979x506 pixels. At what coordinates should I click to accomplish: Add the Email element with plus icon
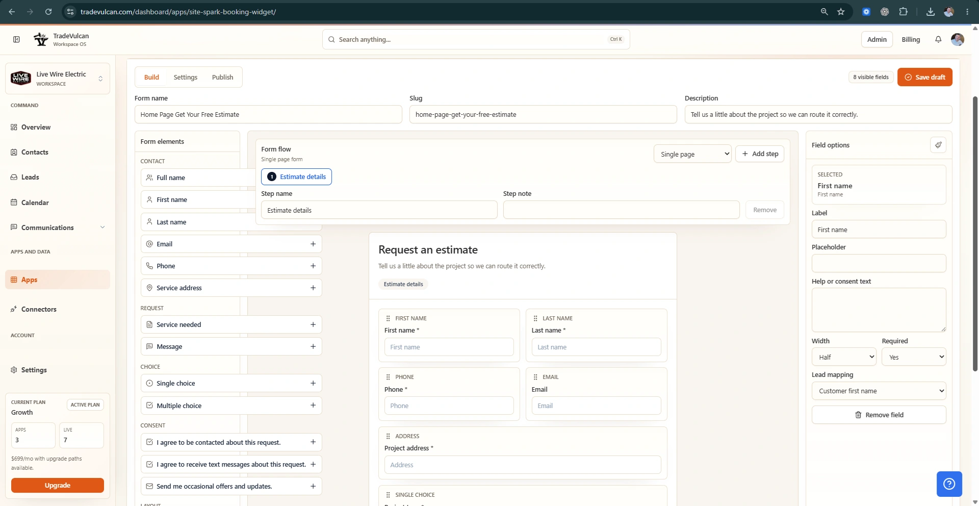point(313,244)
